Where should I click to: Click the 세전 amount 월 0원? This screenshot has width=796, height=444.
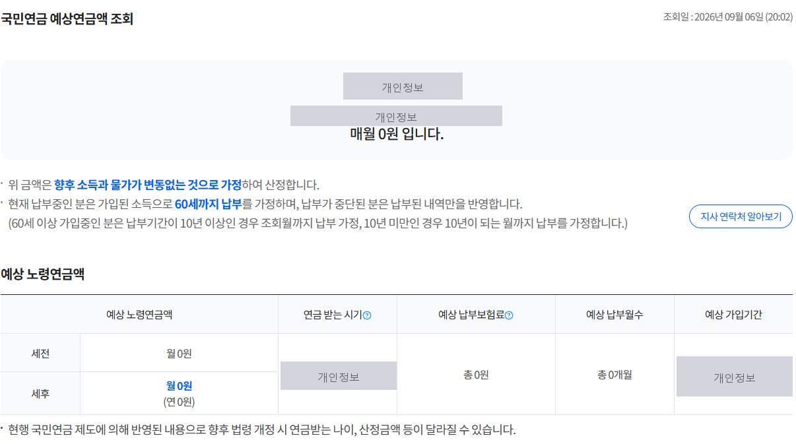pos(179,354)
